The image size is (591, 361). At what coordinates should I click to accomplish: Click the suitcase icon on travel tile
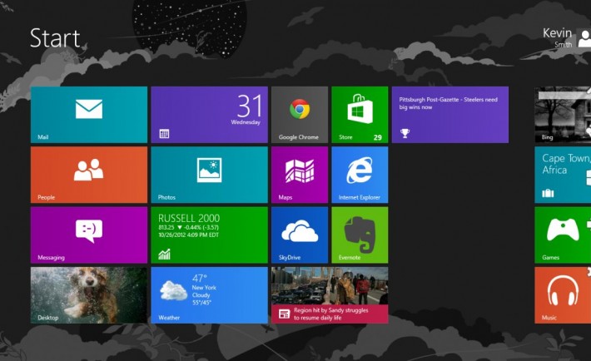point(548,193)
